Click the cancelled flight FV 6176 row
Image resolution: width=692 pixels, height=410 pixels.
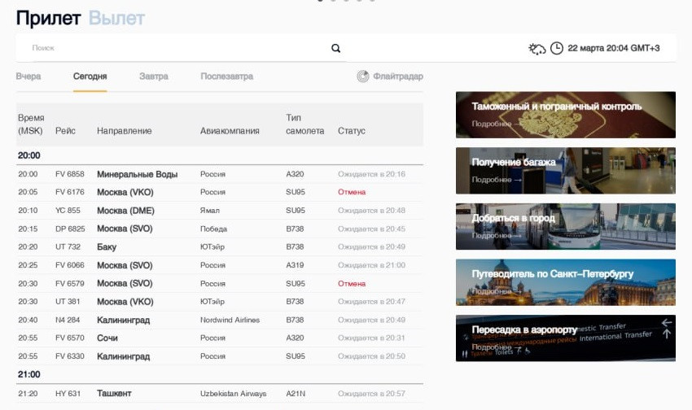[x=219, y=193]
